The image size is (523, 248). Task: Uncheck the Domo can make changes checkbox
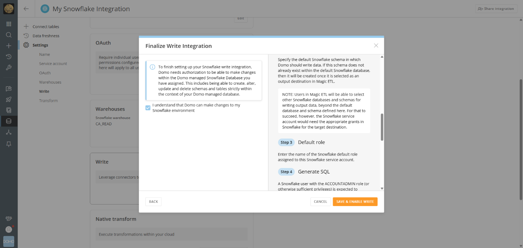148,108
